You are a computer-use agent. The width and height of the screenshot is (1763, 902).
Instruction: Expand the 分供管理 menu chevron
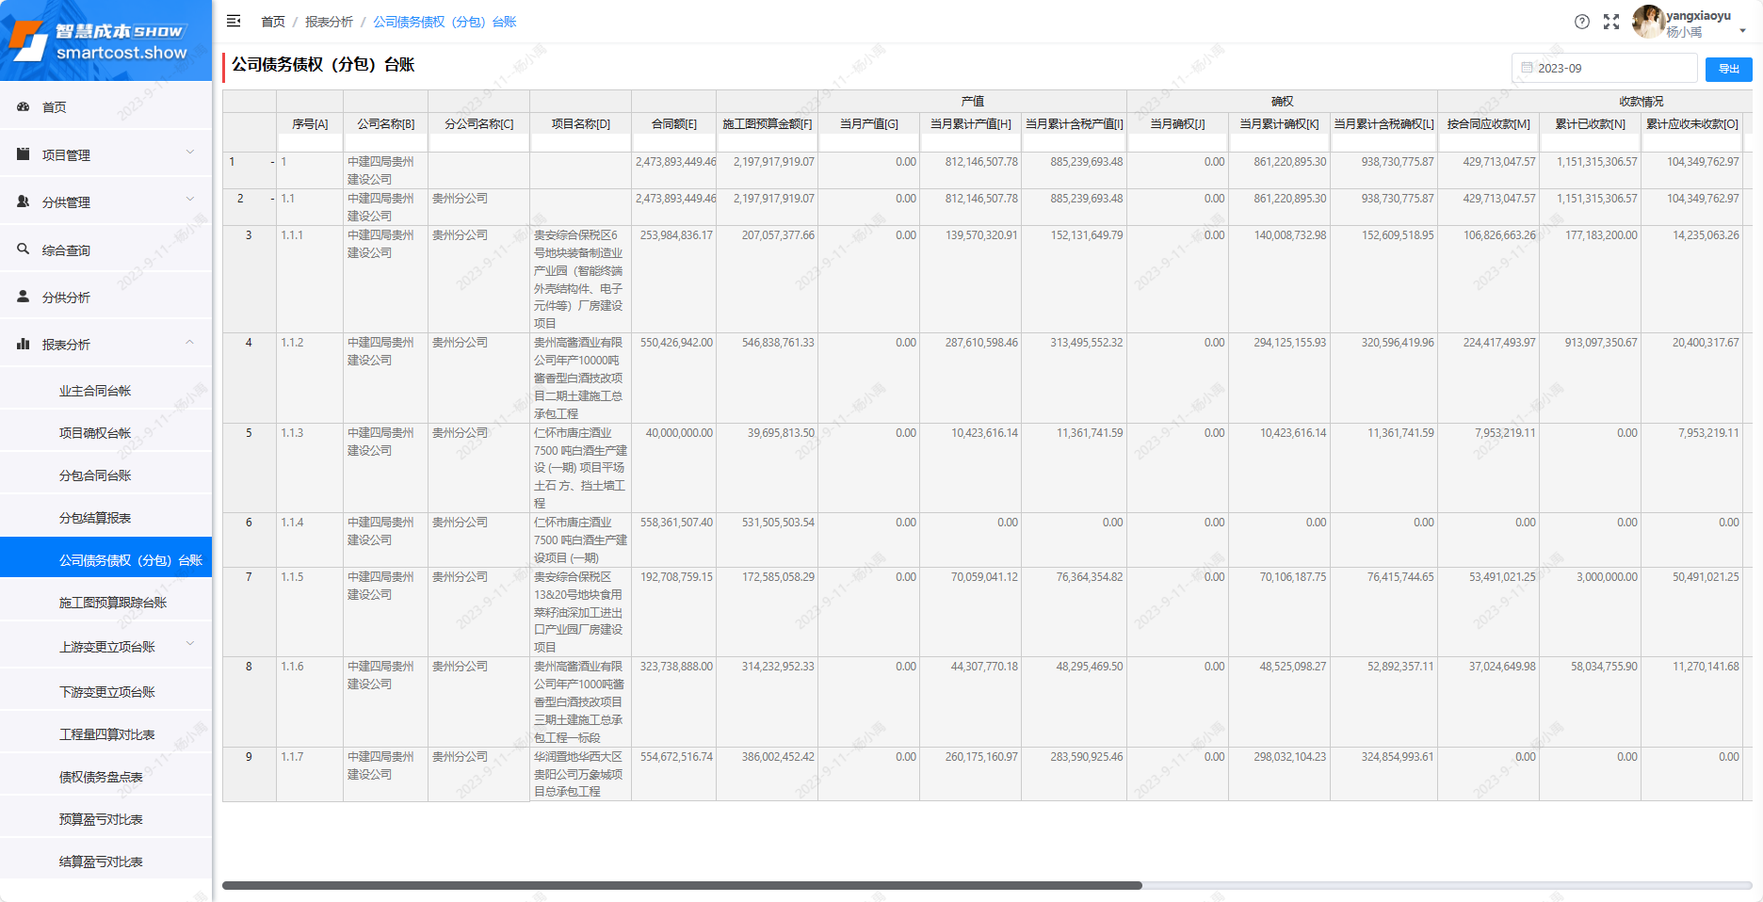pos(190,200)
